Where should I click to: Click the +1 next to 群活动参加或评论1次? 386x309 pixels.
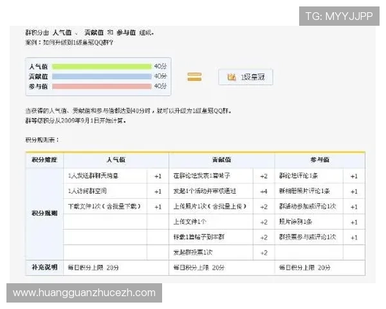click(354, 207)
